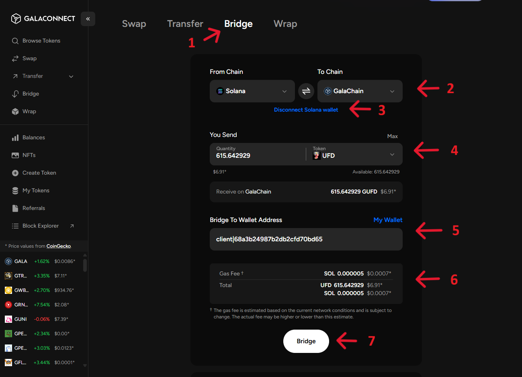Click the NFTs image icon
The height and width of the screenshot is (377, 522).
point(15,155)
